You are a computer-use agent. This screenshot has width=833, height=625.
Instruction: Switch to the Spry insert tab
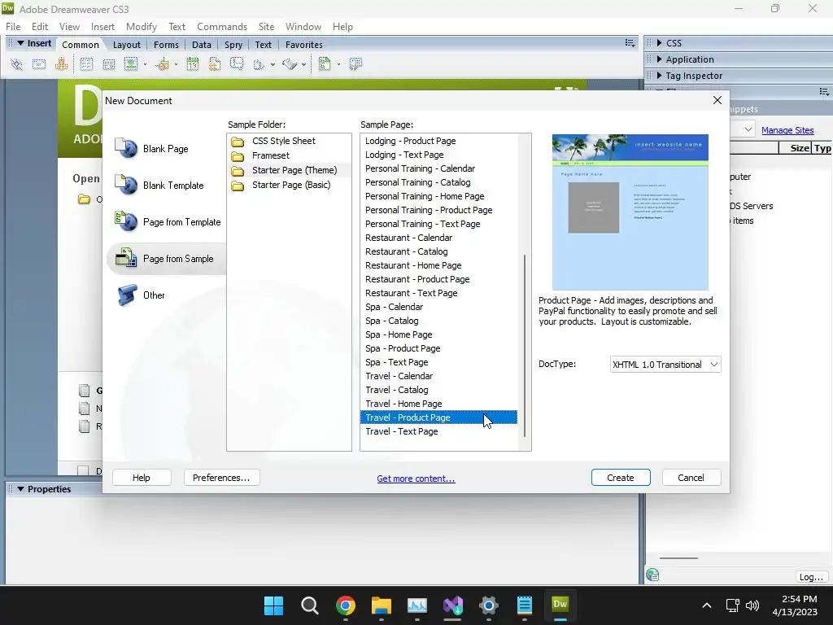pos(233,45)
